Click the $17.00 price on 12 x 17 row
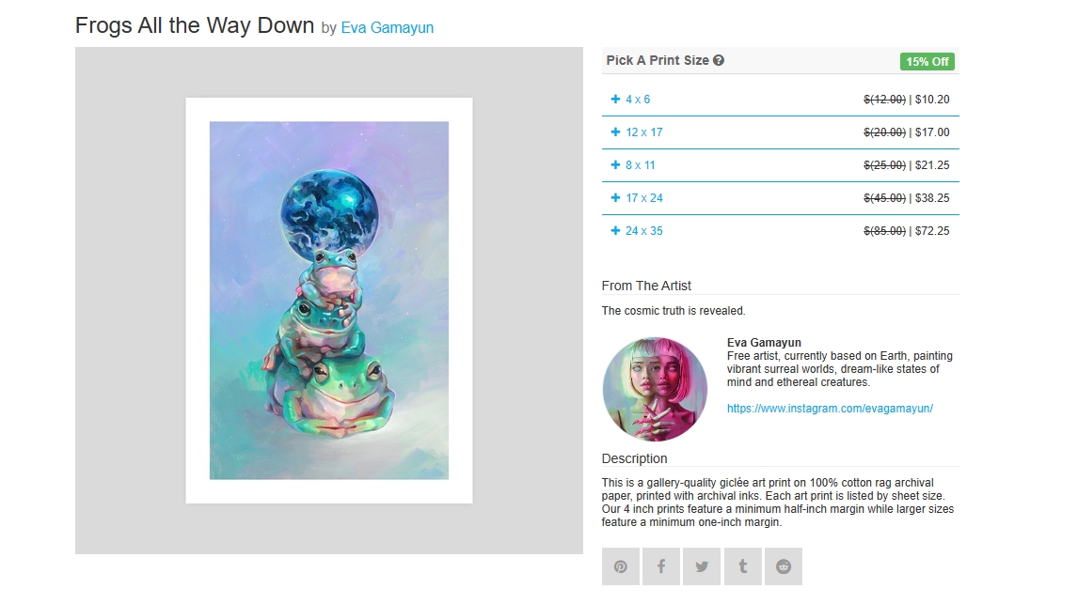 (x=932, y=132)
